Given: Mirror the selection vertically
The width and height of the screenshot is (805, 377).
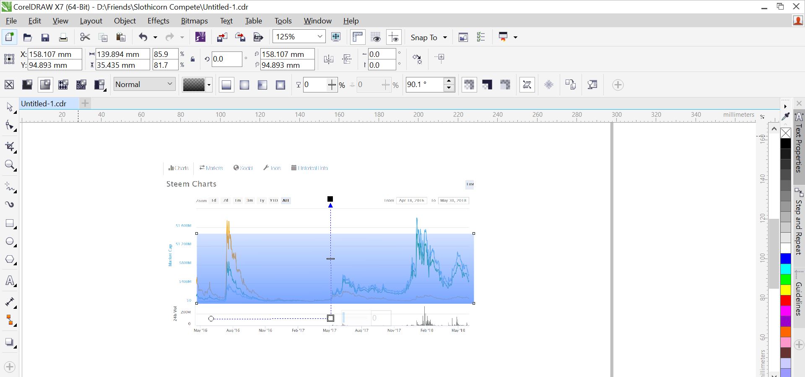Looking at the screenshot, I should tap(347, 59).
